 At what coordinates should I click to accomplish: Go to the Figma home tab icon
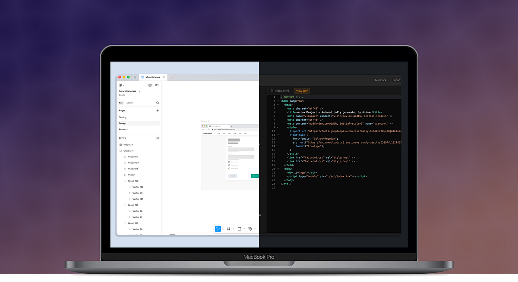tap(135, 77)
